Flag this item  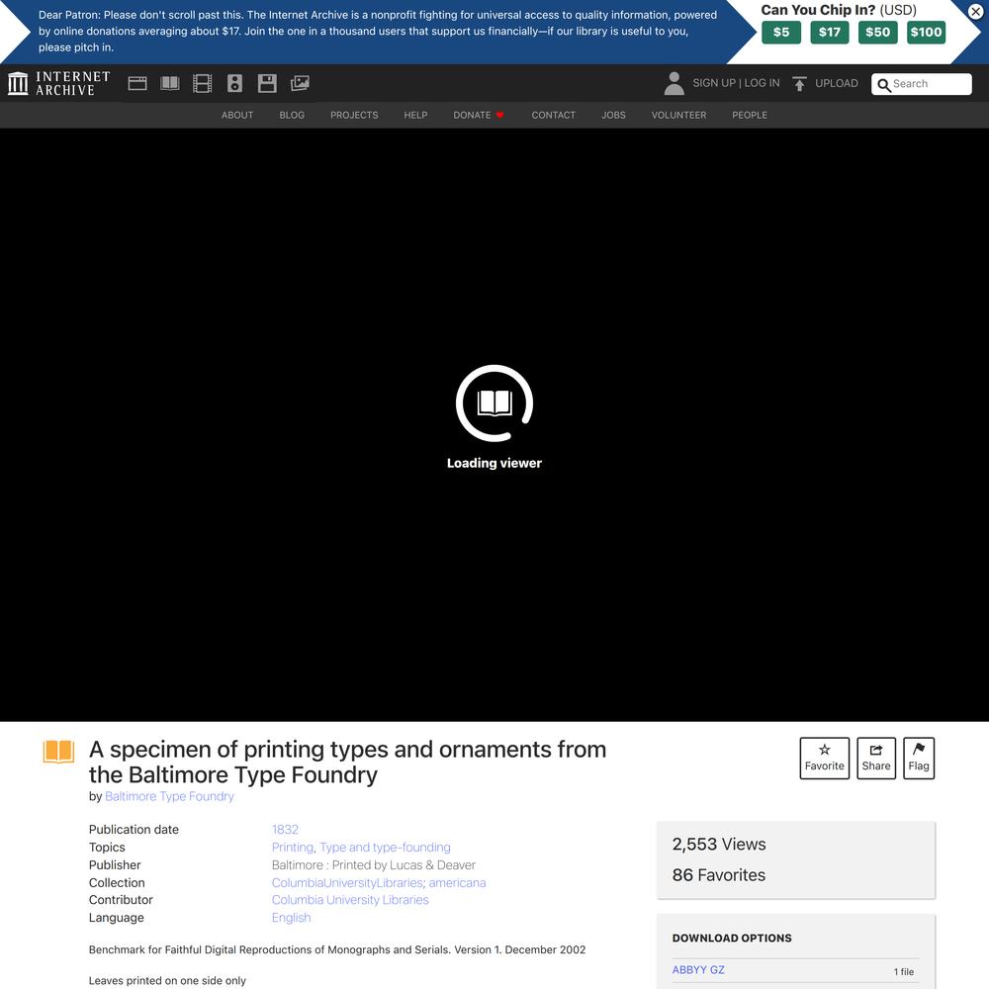tap(919, 758)
